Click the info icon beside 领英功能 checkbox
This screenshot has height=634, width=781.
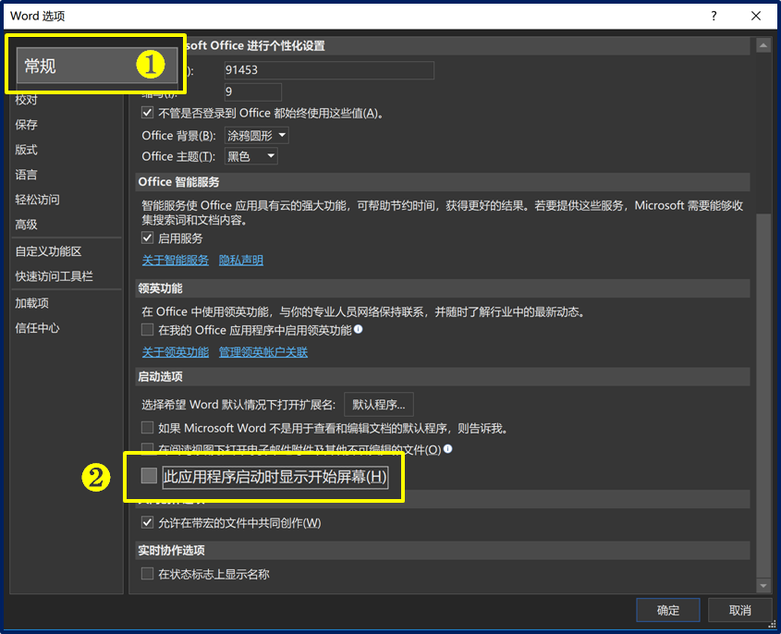358,329
